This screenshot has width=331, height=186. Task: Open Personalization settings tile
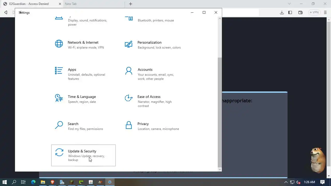[x=153, y=45]
